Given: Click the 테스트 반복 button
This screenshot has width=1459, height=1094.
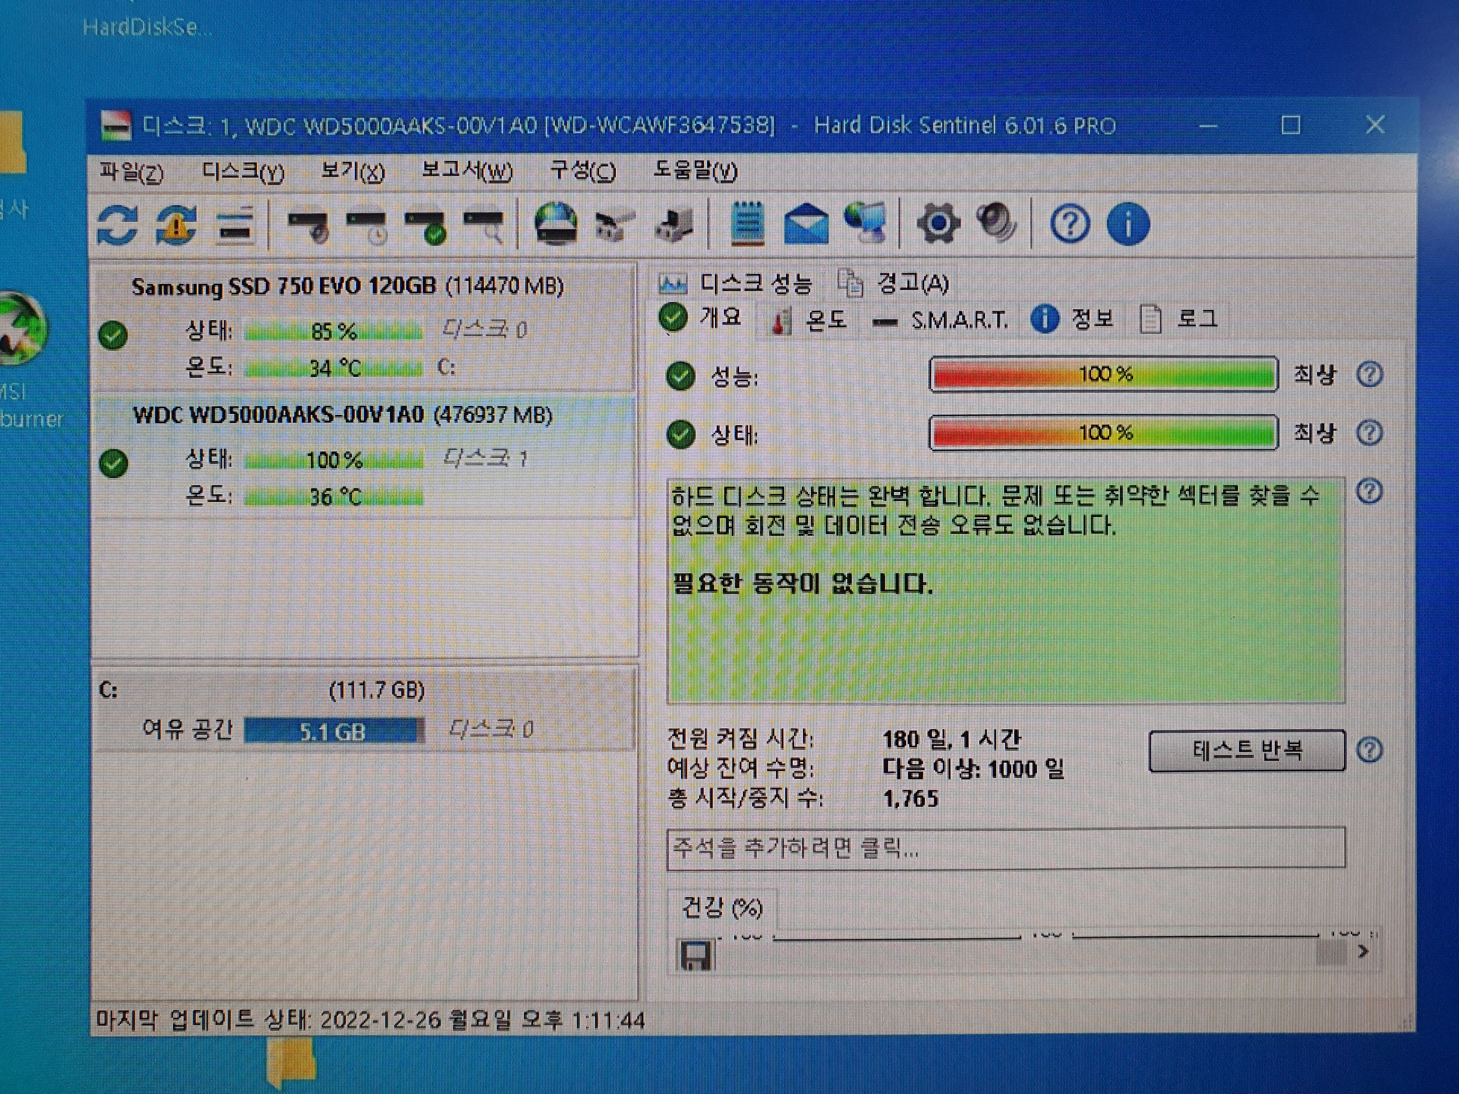Looking at the screenshot, I should [1247, 750].
